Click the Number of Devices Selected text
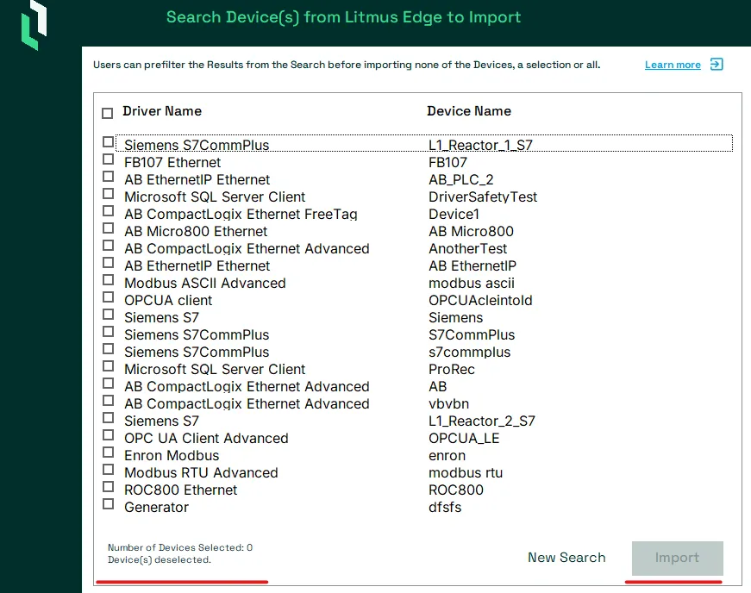 pos(180,547)
